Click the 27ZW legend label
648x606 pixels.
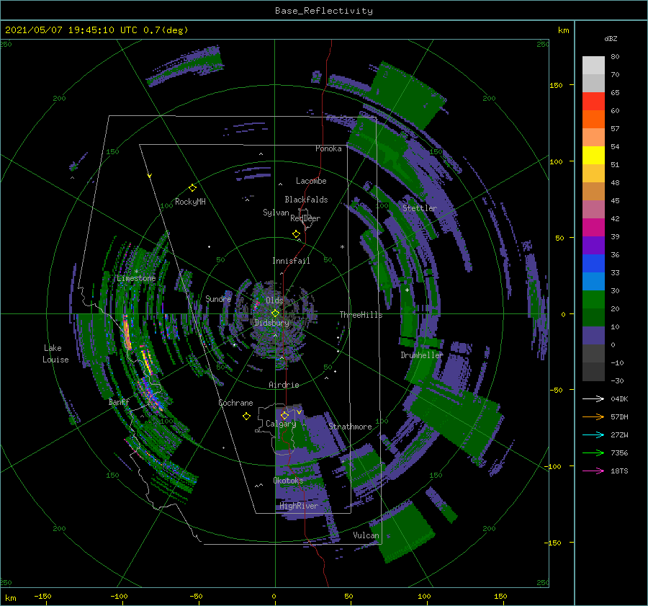[619, 435]
